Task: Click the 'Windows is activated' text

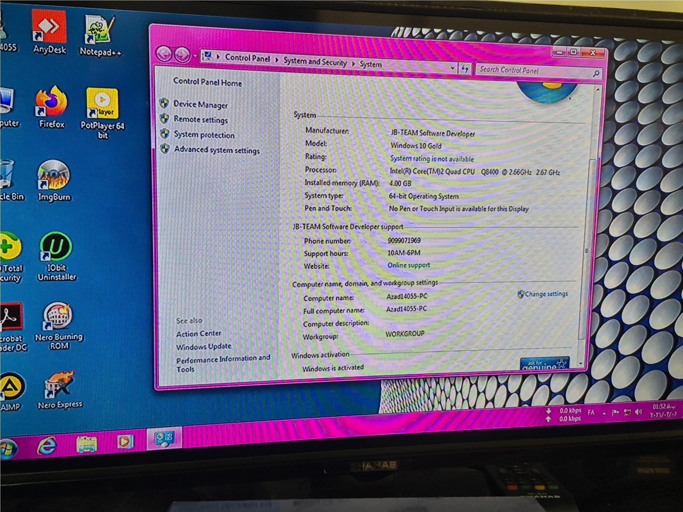Action: click(333, 368)
